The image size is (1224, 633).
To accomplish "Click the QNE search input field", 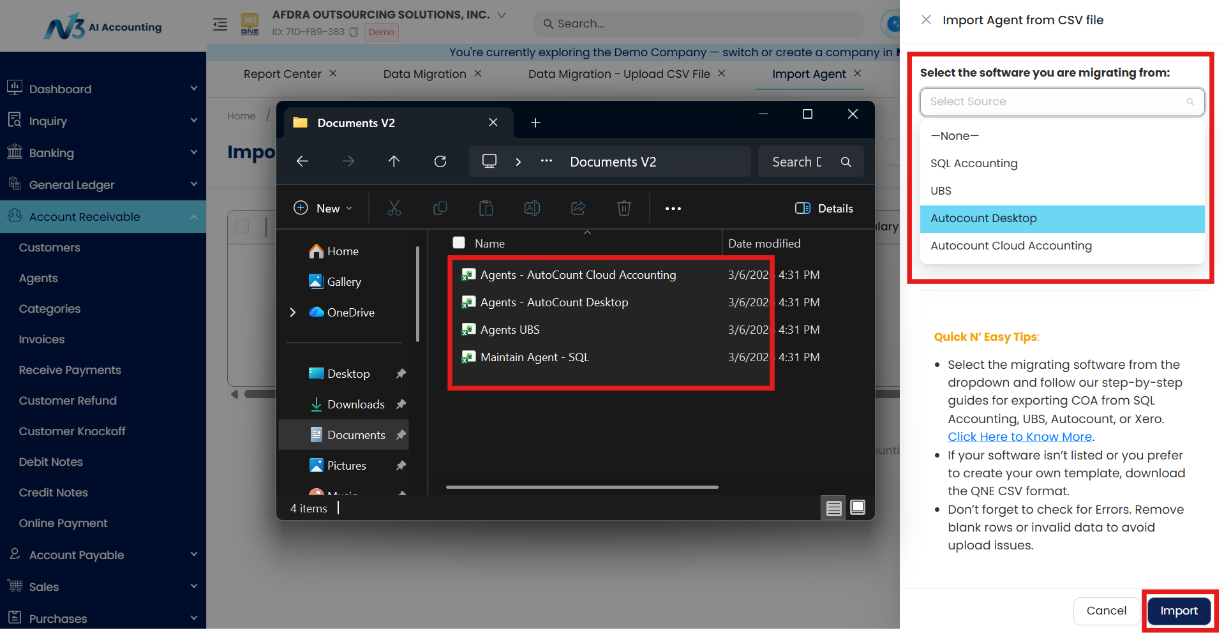I will (x=698, y=24).
